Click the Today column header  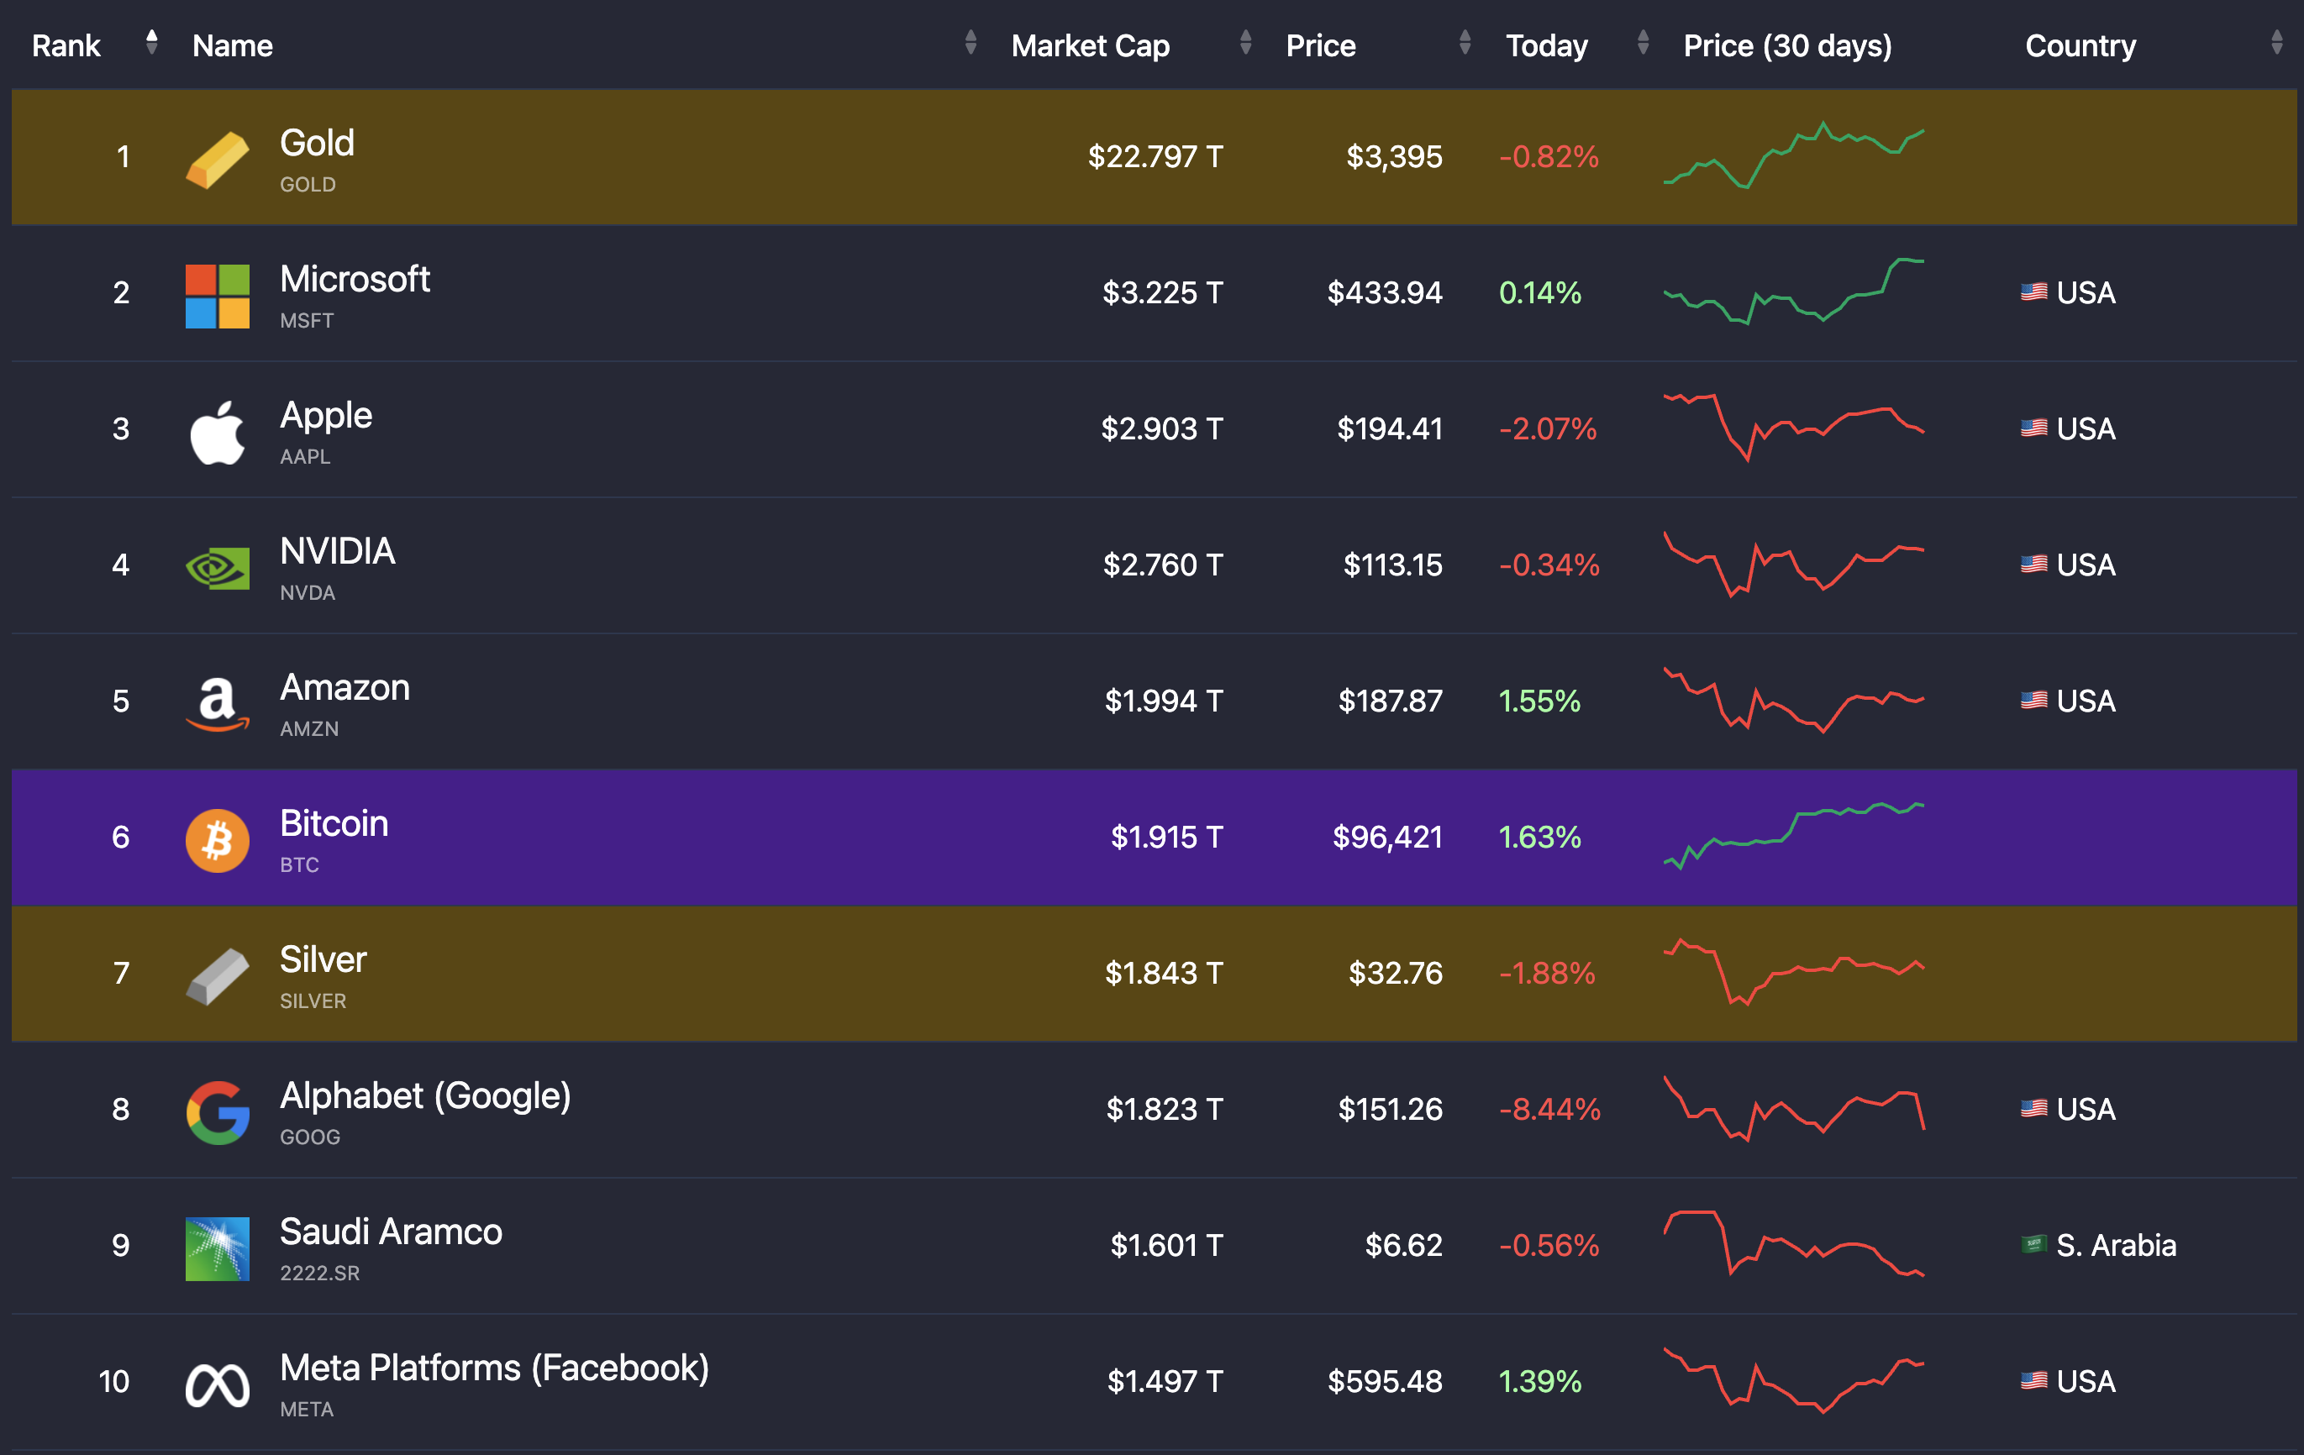point(1546,46)
